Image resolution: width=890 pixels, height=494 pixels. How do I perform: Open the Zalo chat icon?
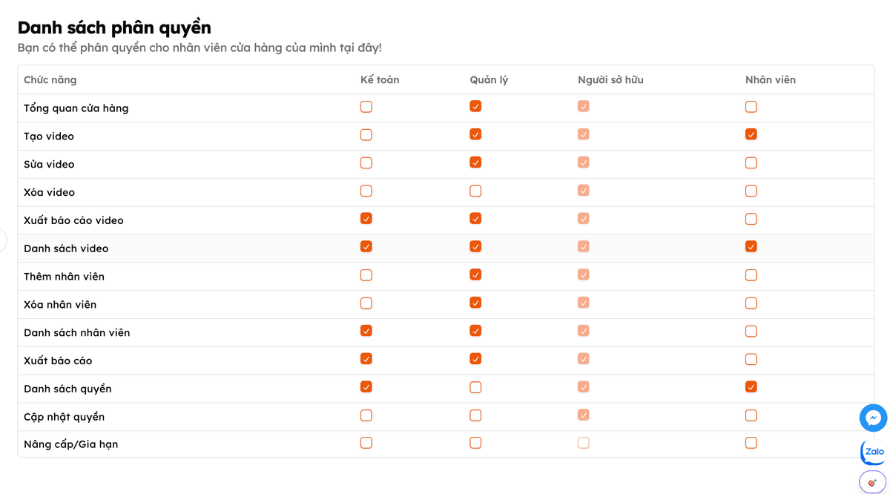tap(873, 452)
